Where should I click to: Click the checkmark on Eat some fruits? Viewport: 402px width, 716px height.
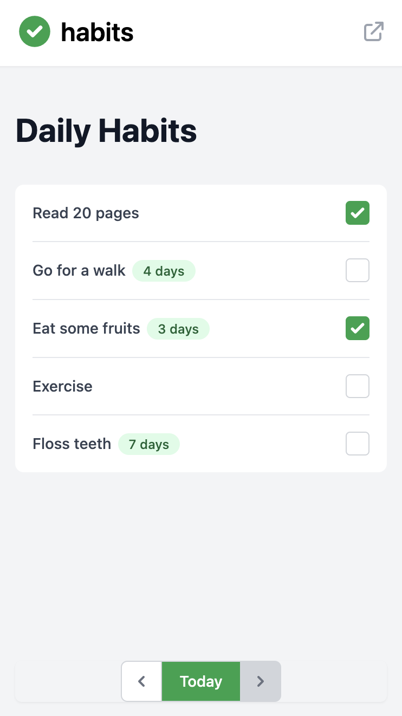(357, 328)
